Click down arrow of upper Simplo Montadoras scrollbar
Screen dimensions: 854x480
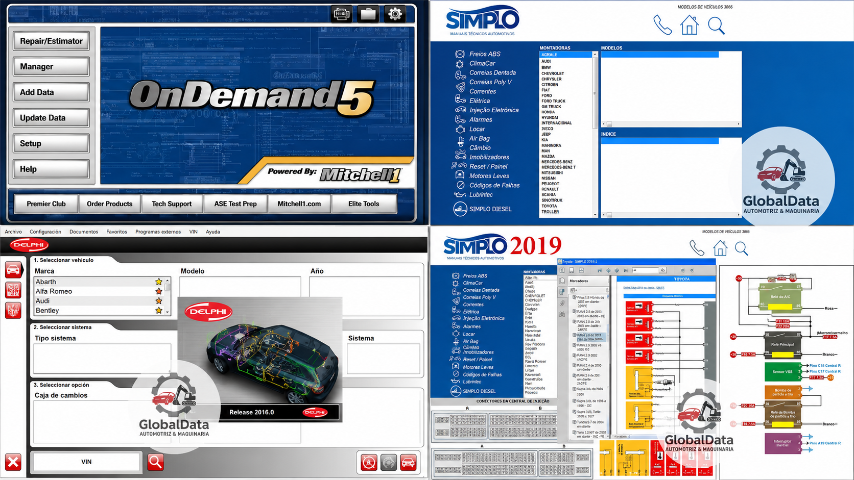point(595,215)
